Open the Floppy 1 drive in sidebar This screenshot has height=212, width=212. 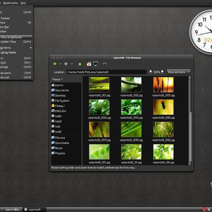click(66, 106)
